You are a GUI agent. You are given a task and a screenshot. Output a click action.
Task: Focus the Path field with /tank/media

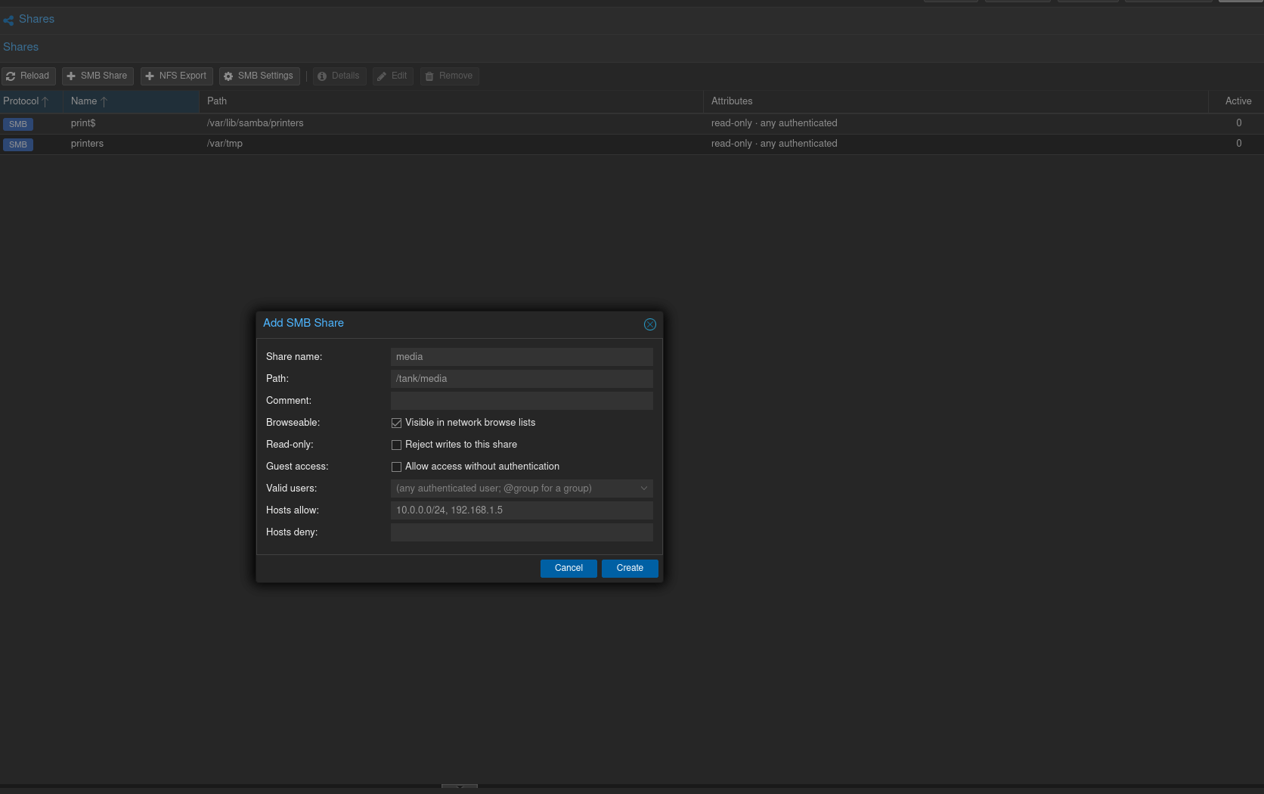click(522, 379)
